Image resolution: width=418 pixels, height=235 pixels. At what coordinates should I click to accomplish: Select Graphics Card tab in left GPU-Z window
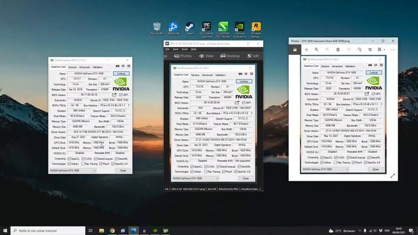[58, 67]
